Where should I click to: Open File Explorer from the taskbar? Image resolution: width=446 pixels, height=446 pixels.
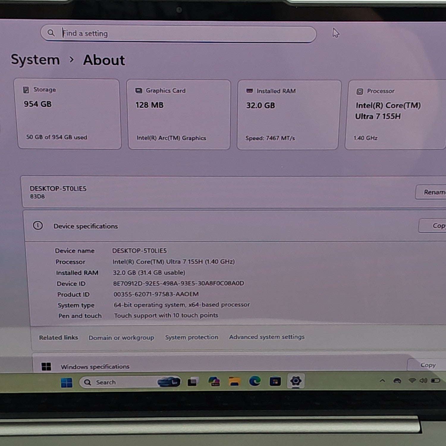coord(235,381)
